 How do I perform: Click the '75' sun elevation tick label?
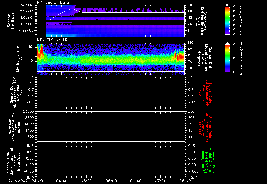point(190,5)
